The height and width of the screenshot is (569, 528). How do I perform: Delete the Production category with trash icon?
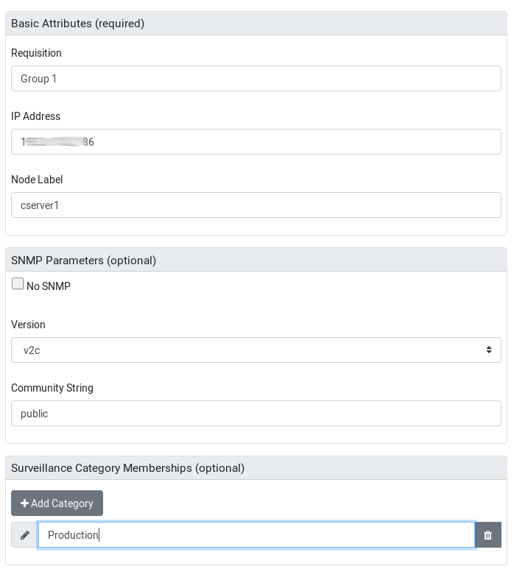[x=488, y=535]
